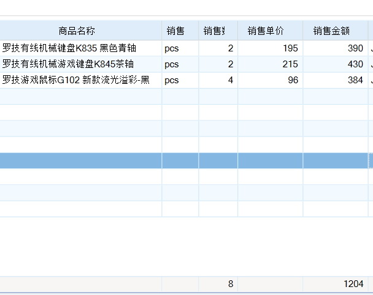The image size is (373, 295).
Task: Click pcs unit cell in G102 row
Action: pyautogui.click(x=180, y=80)
